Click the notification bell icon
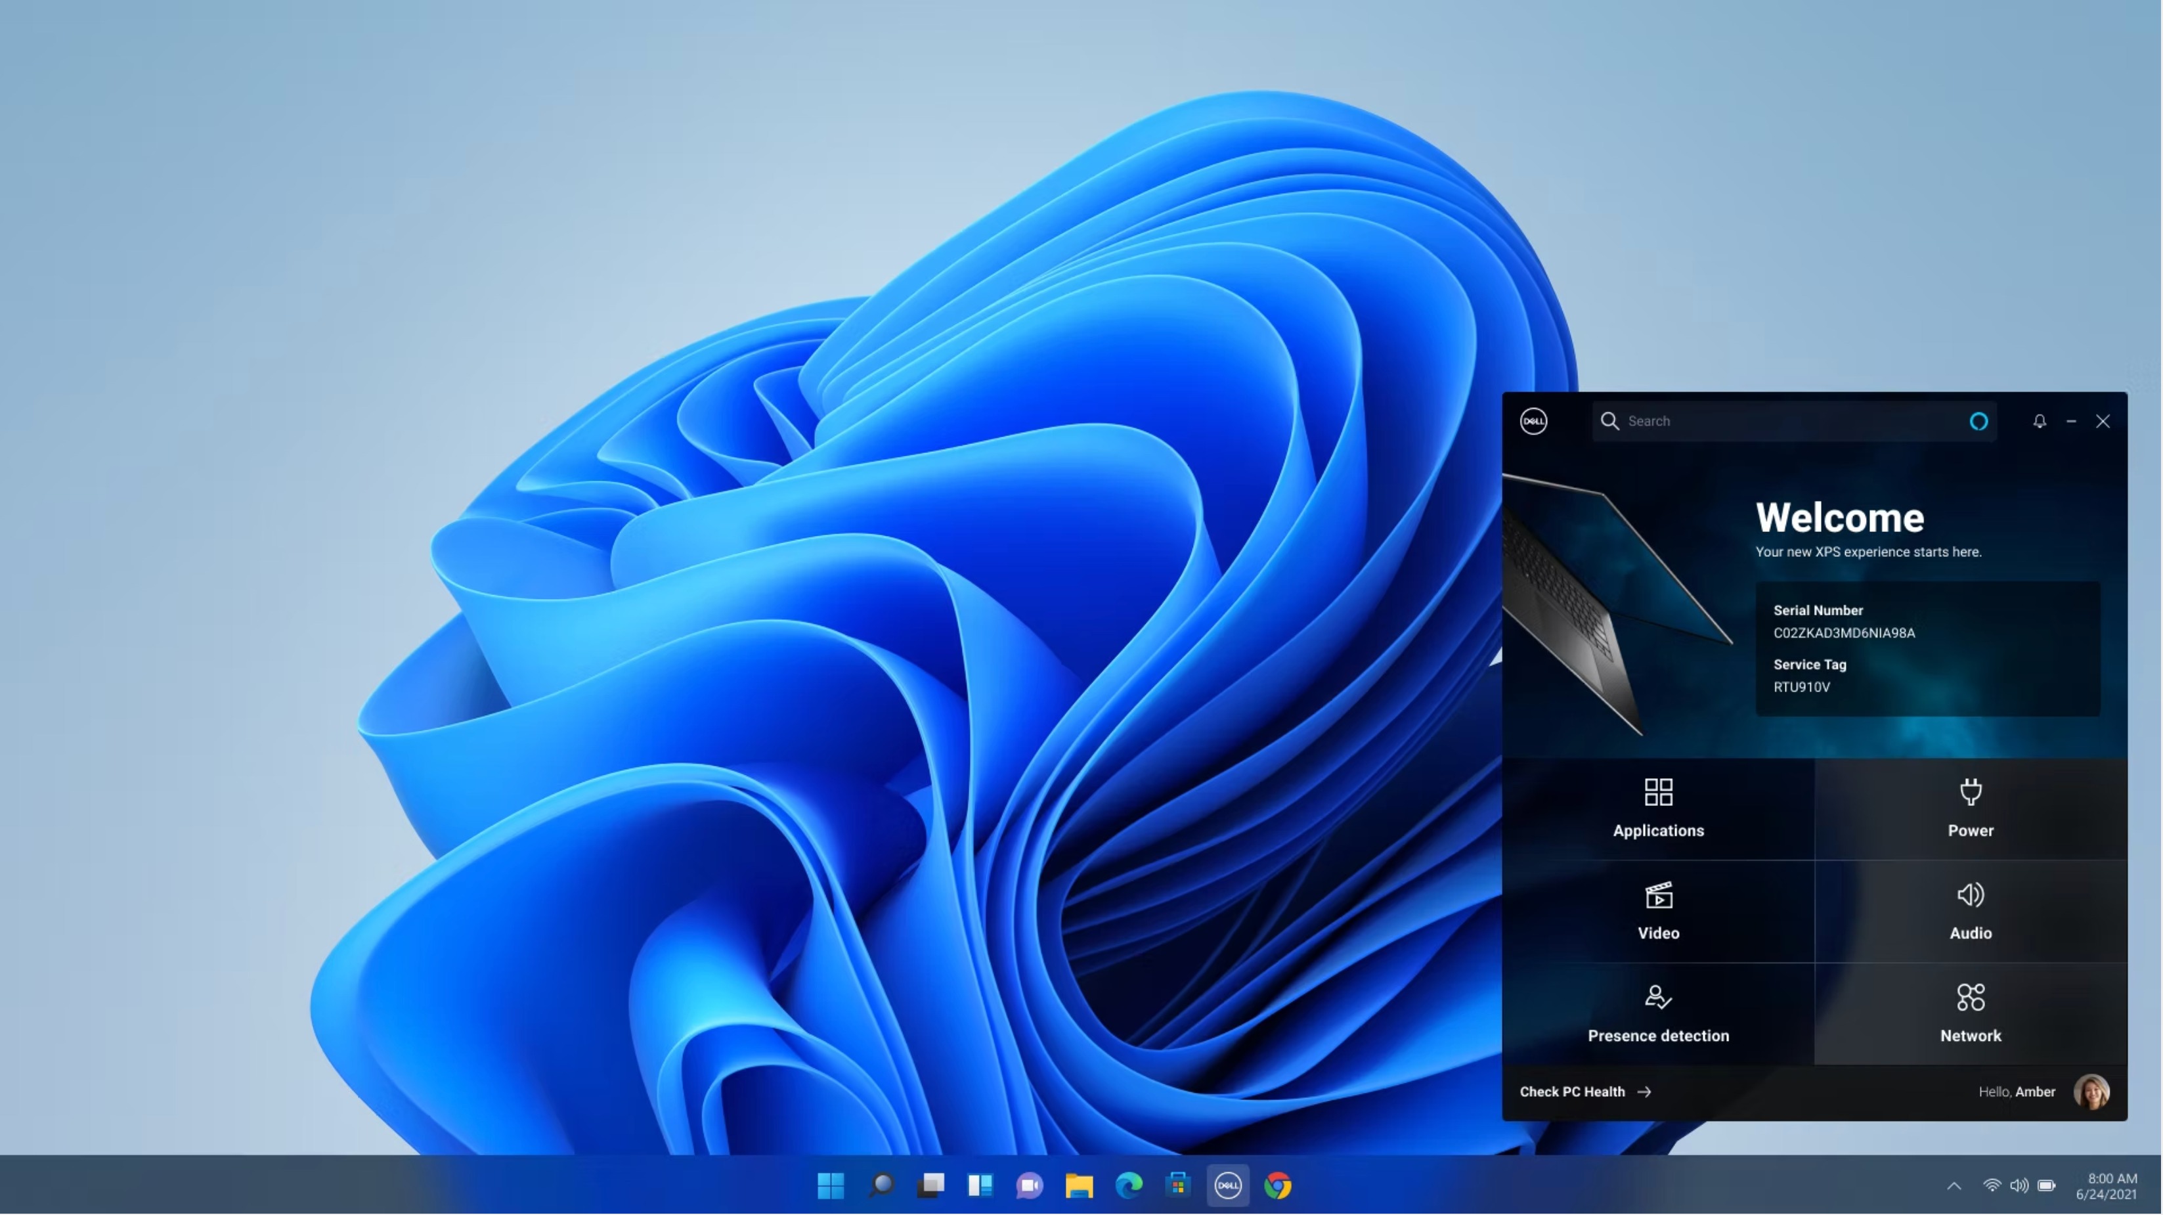This screenshot has width=2163, height=1215. (2040, 422)
